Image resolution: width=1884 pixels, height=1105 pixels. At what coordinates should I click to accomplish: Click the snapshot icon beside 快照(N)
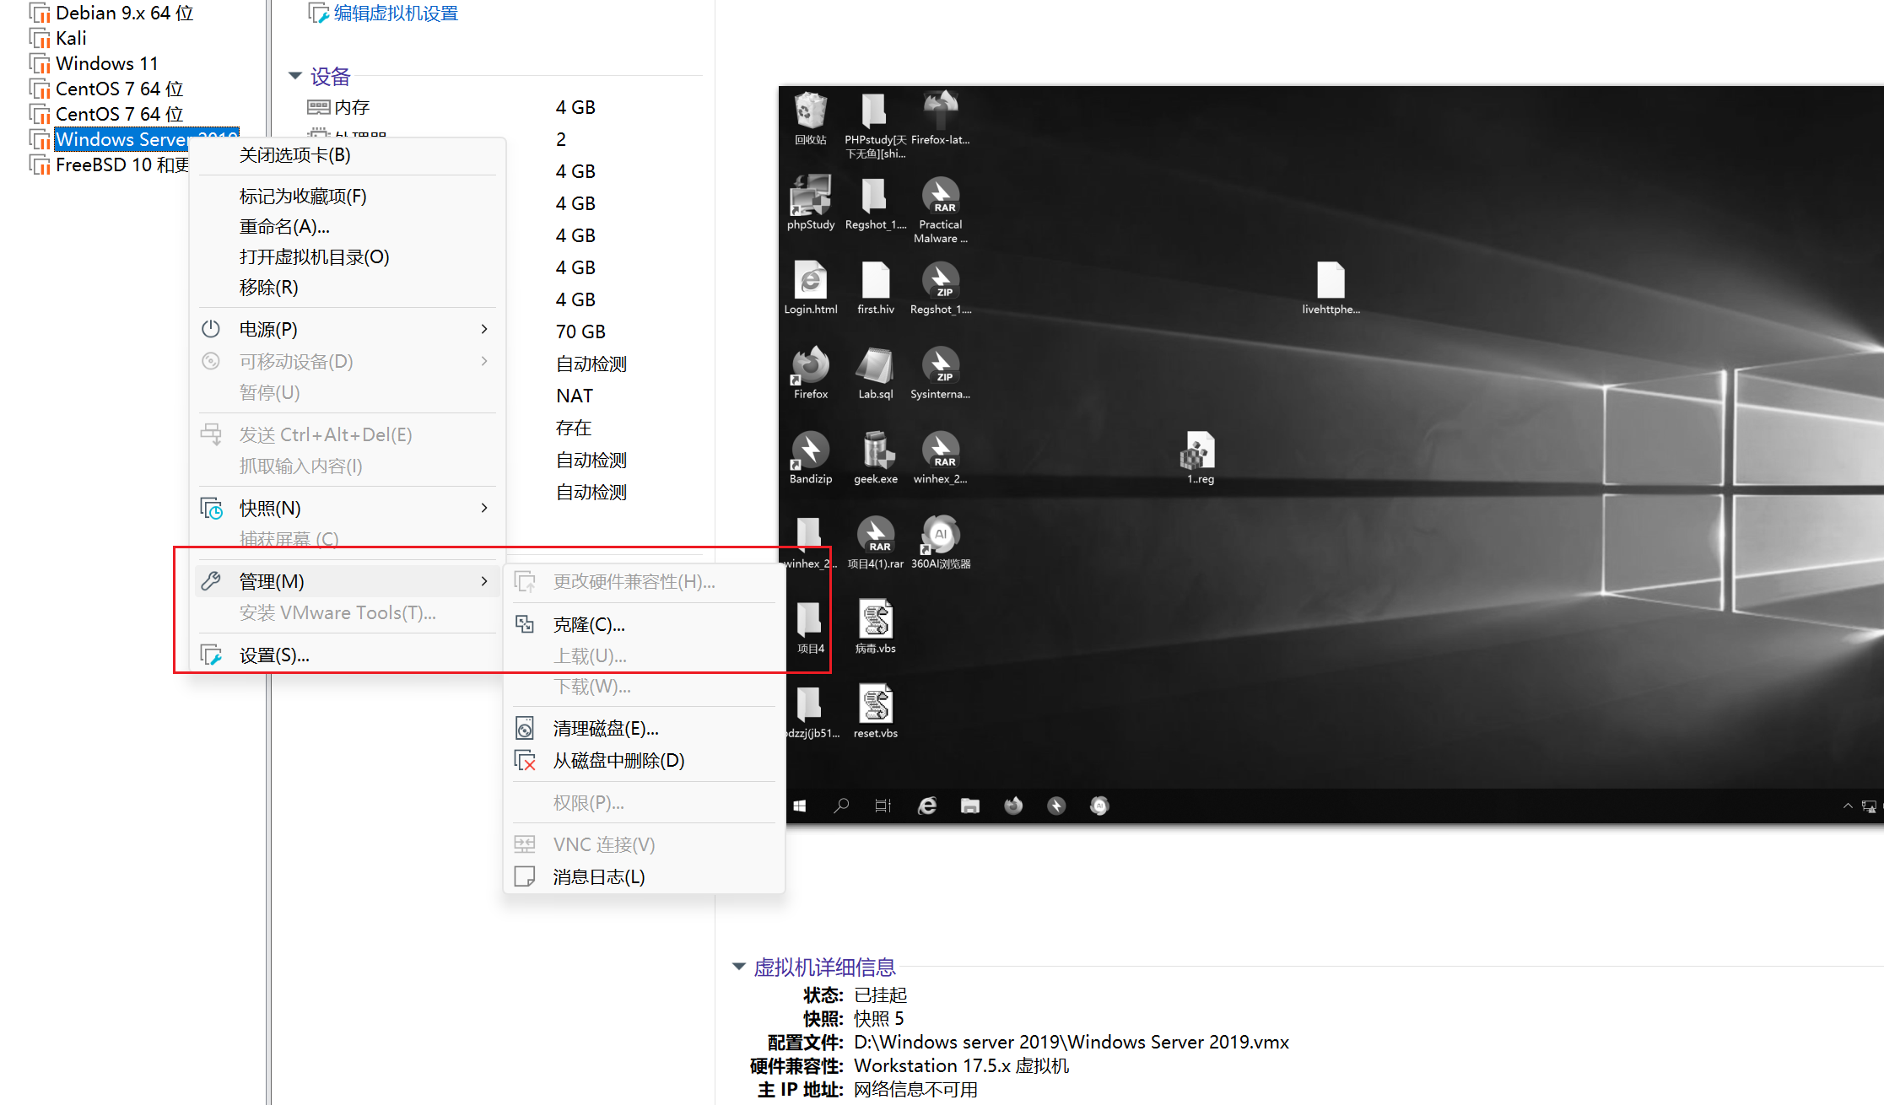pyautogui.click(x=211, y=508)
